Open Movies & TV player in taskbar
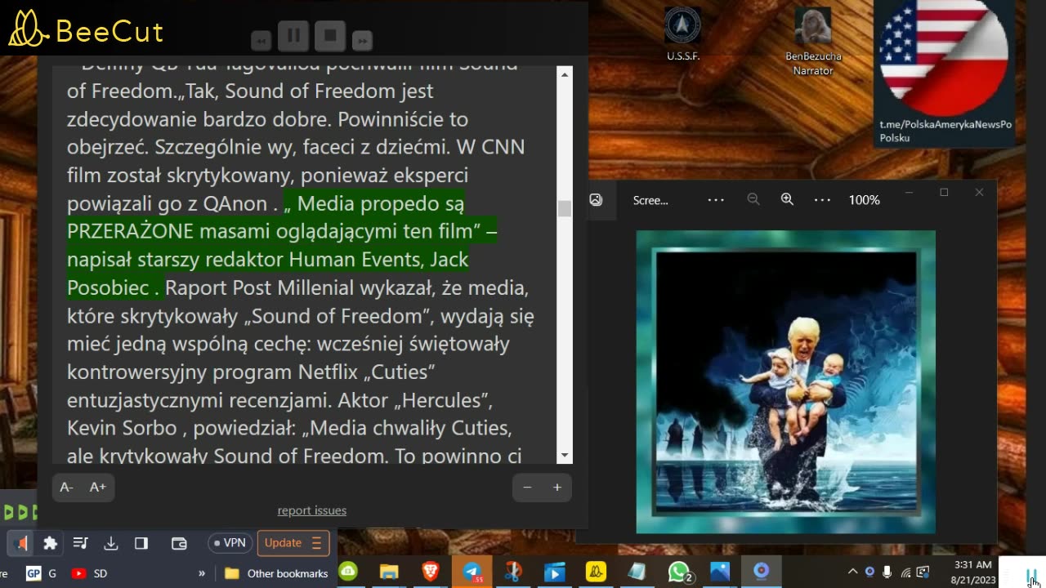The width and height of the screenshot is (1046, 588). point(555,572)
